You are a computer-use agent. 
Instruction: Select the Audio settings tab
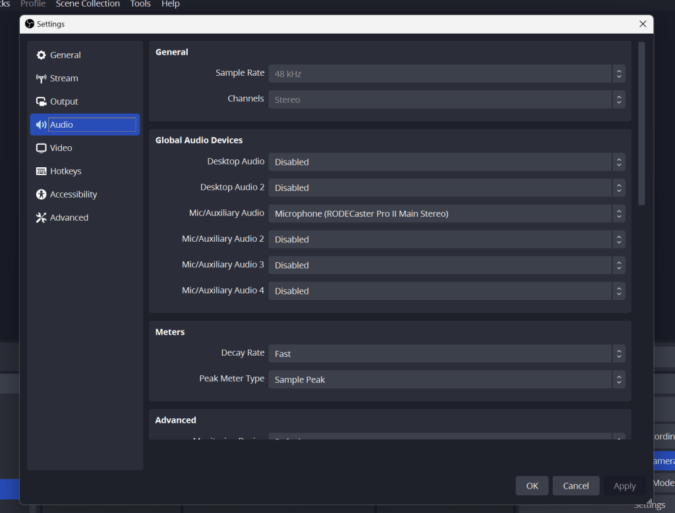tap(85, 124)
